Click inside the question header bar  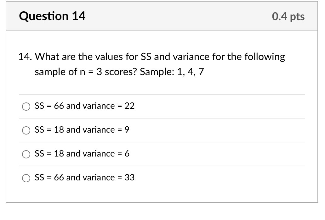162,16
